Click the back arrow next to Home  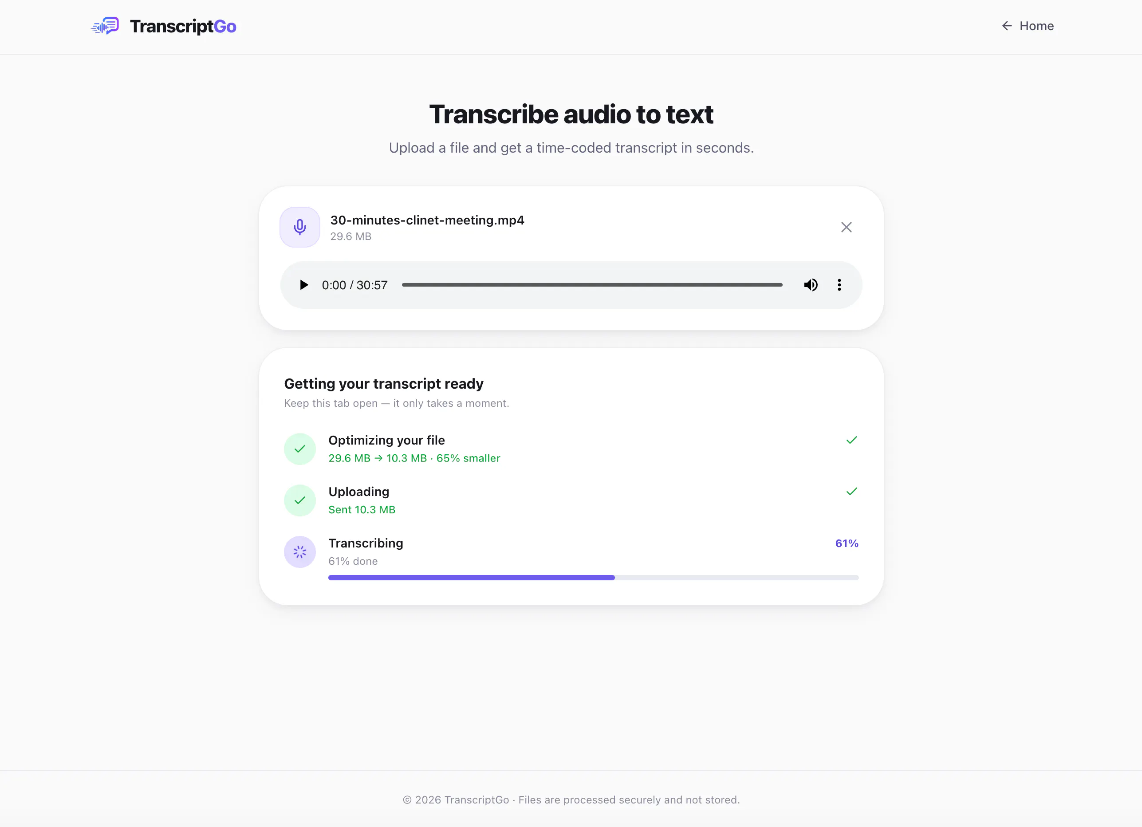[1007, 26]
